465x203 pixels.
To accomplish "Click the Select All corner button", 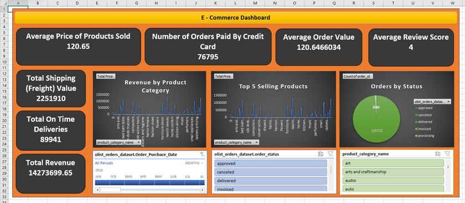I will click(x=4, y=3).
